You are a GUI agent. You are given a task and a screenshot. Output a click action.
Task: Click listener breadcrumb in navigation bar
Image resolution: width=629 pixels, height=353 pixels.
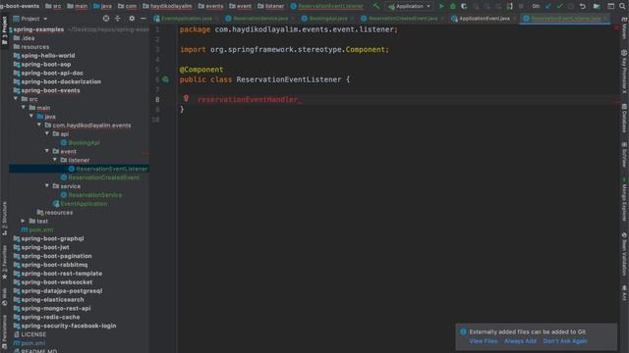point(271,6)
